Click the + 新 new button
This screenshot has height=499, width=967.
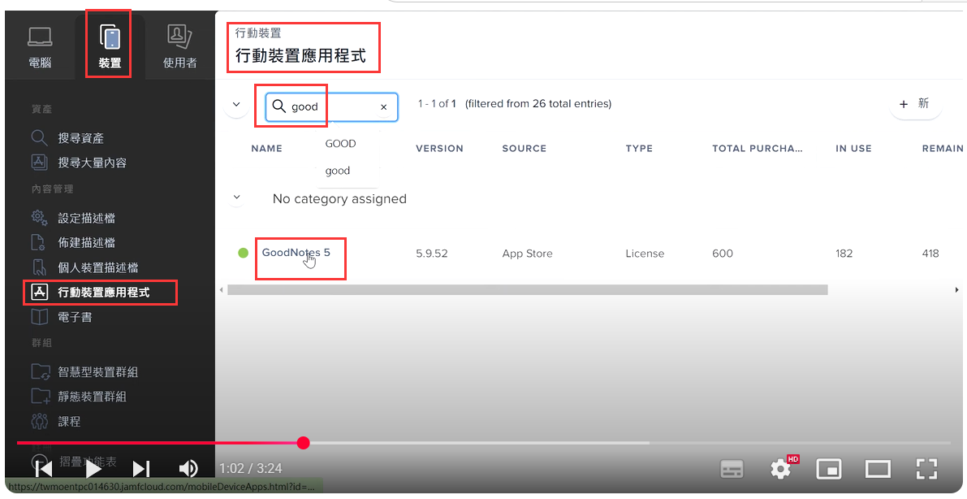(915, 104)
